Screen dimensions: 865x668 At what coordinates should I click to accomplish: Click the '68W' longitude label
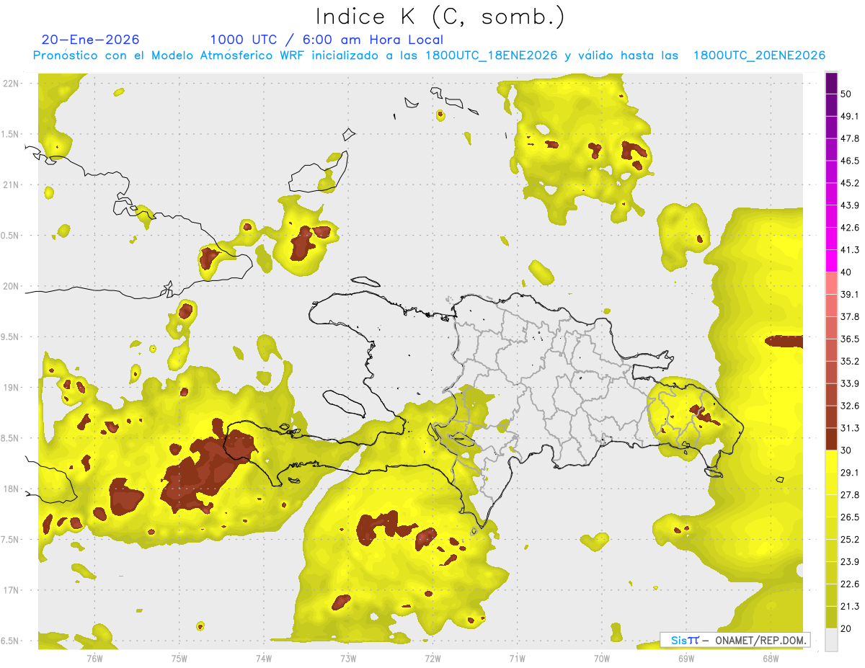770,658
